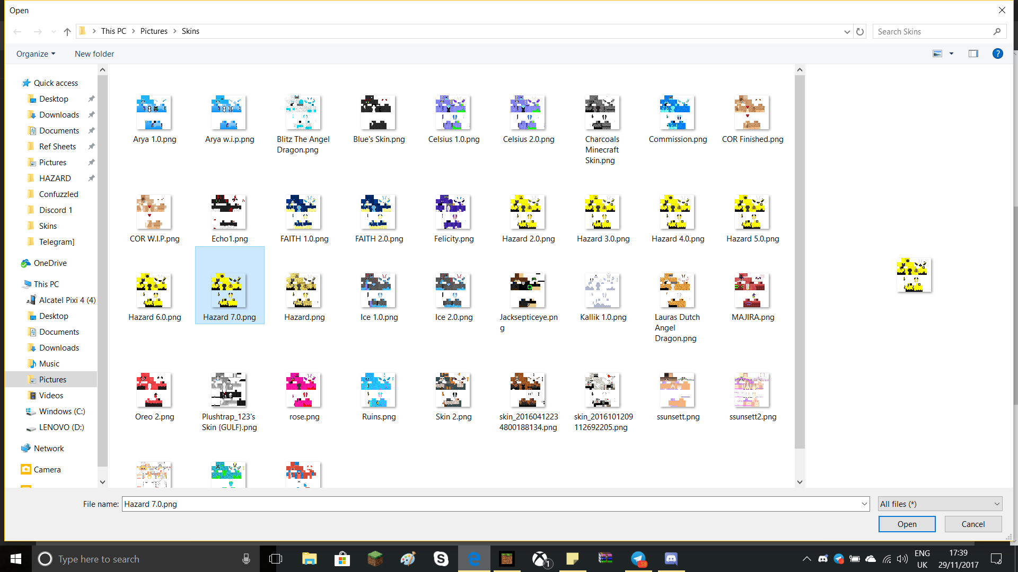Change view with the view icon
The image size is (1018, 572).
coord(937,53)
